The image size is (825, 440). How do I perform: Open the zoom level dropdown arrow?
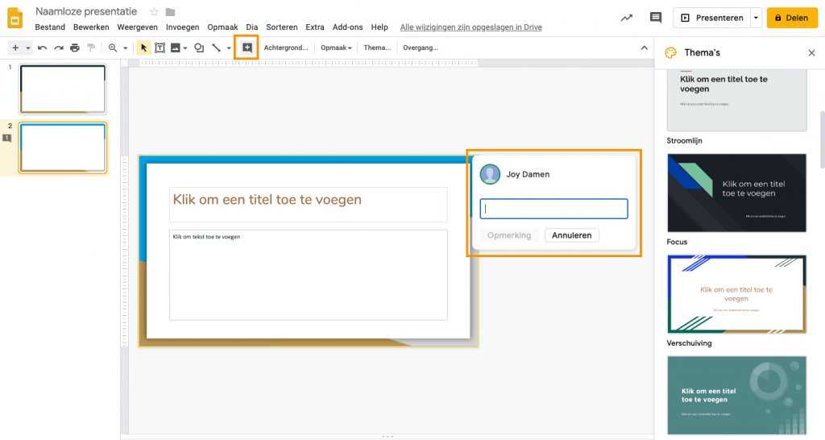click(125, 48)
